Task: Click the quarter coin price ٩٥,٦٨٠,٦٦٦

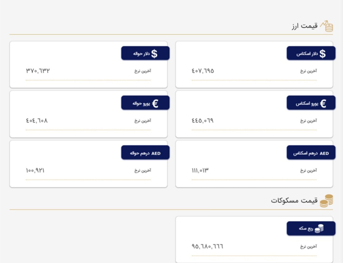Action: (x=207, y=246)
